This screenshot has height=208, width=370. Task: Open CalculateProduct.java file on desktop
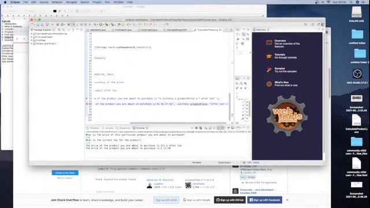tap(357, 123)
